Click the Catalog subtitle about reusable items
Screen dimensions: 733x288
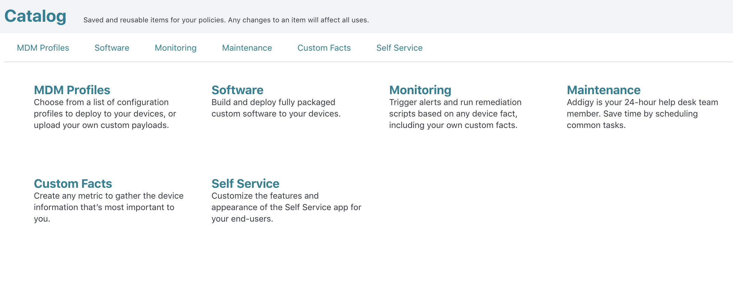(226, 20)
